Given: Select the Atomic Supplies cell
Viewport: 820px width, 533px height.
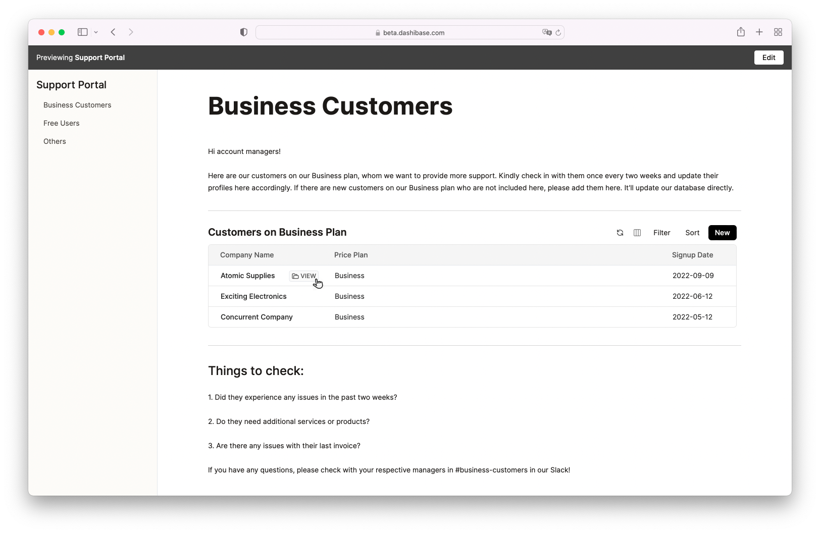Looking at the screenshot, I should pos(247,276).
